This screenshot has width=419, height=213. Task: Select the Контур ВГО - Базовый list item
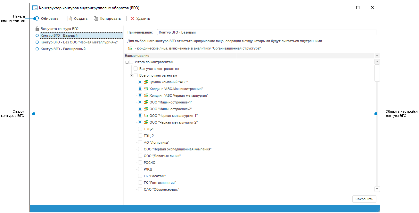81,35
